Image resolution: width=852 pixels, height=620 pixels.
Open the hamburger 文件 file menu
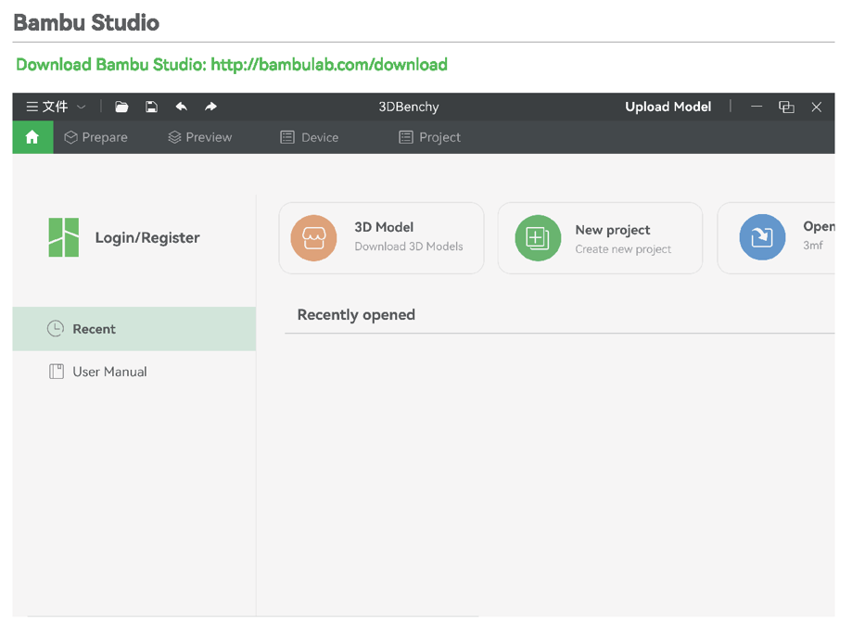click(x=47, y=107)
